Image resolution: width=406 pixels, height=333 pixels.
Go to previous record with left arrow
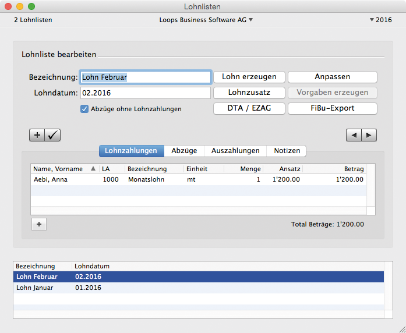(354, 135)
